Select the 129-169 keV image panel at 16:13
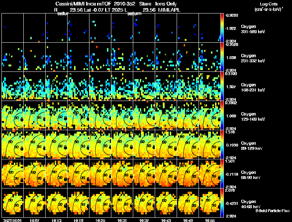Screen dimensions: 292x222 pos(57,115)
